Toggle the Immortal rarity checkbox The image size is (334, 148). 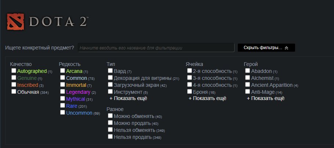(x=62, y=85)
